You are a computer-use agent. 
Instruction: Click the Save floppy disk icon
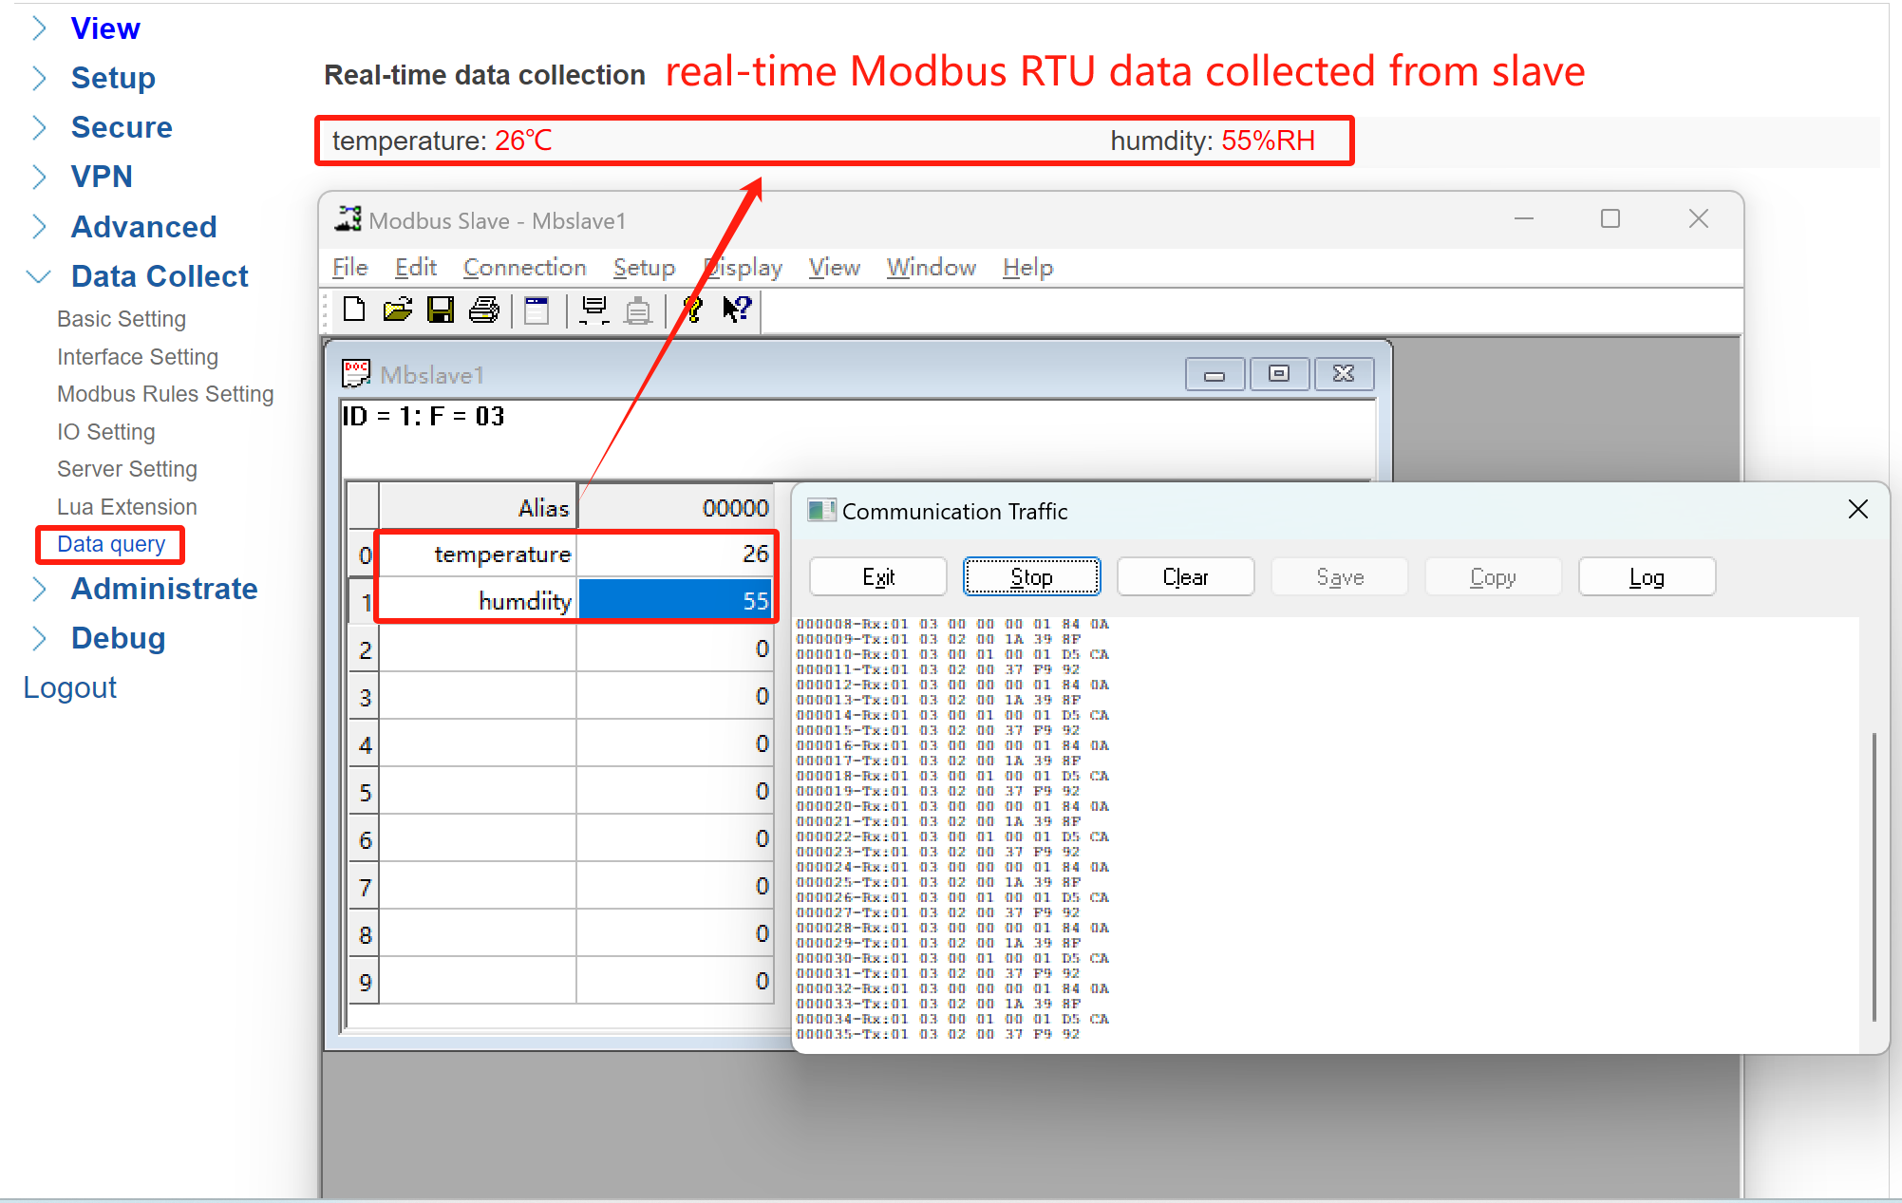coord(441,310)
